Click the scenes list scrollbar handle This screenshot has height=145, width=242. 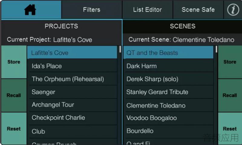click(216, 49)
